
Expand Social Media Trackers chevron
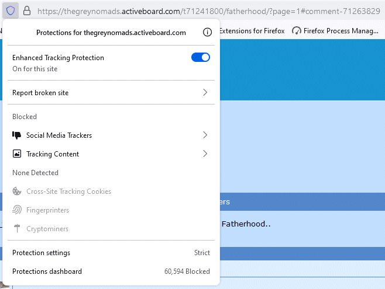click(x=205, y=135)
